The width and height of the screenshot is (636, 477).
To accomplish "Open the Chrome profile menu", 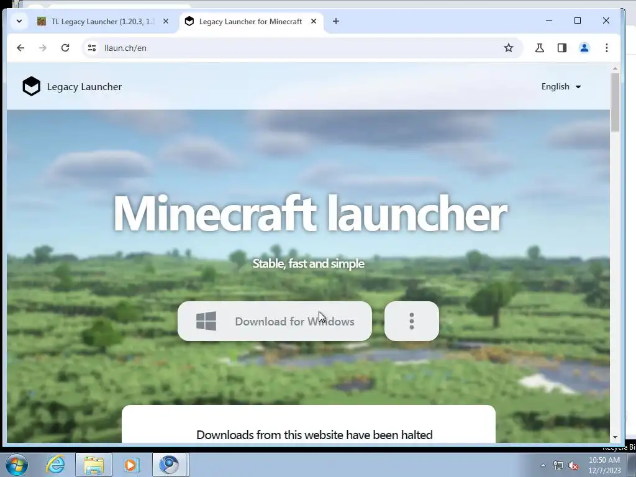I will 584,48.
